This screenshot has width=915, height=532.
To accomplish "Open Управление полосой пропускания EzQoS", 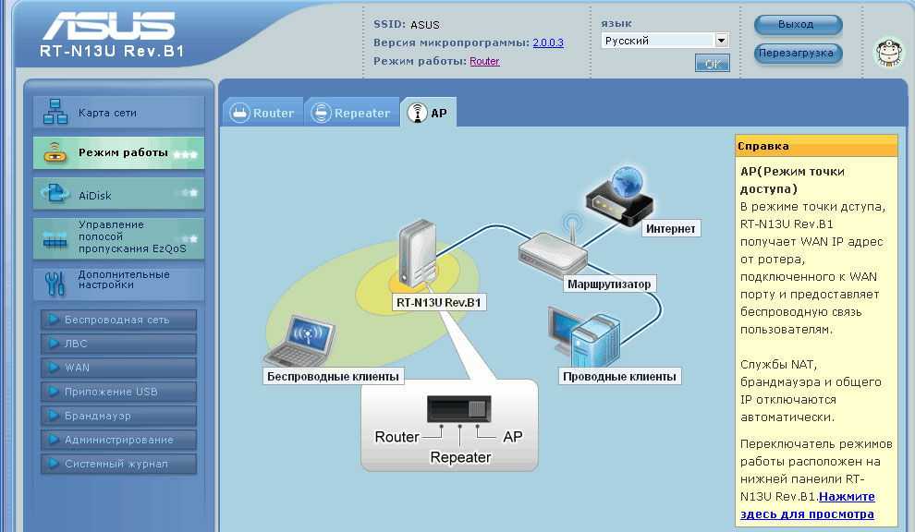I will tap(119, 238).
